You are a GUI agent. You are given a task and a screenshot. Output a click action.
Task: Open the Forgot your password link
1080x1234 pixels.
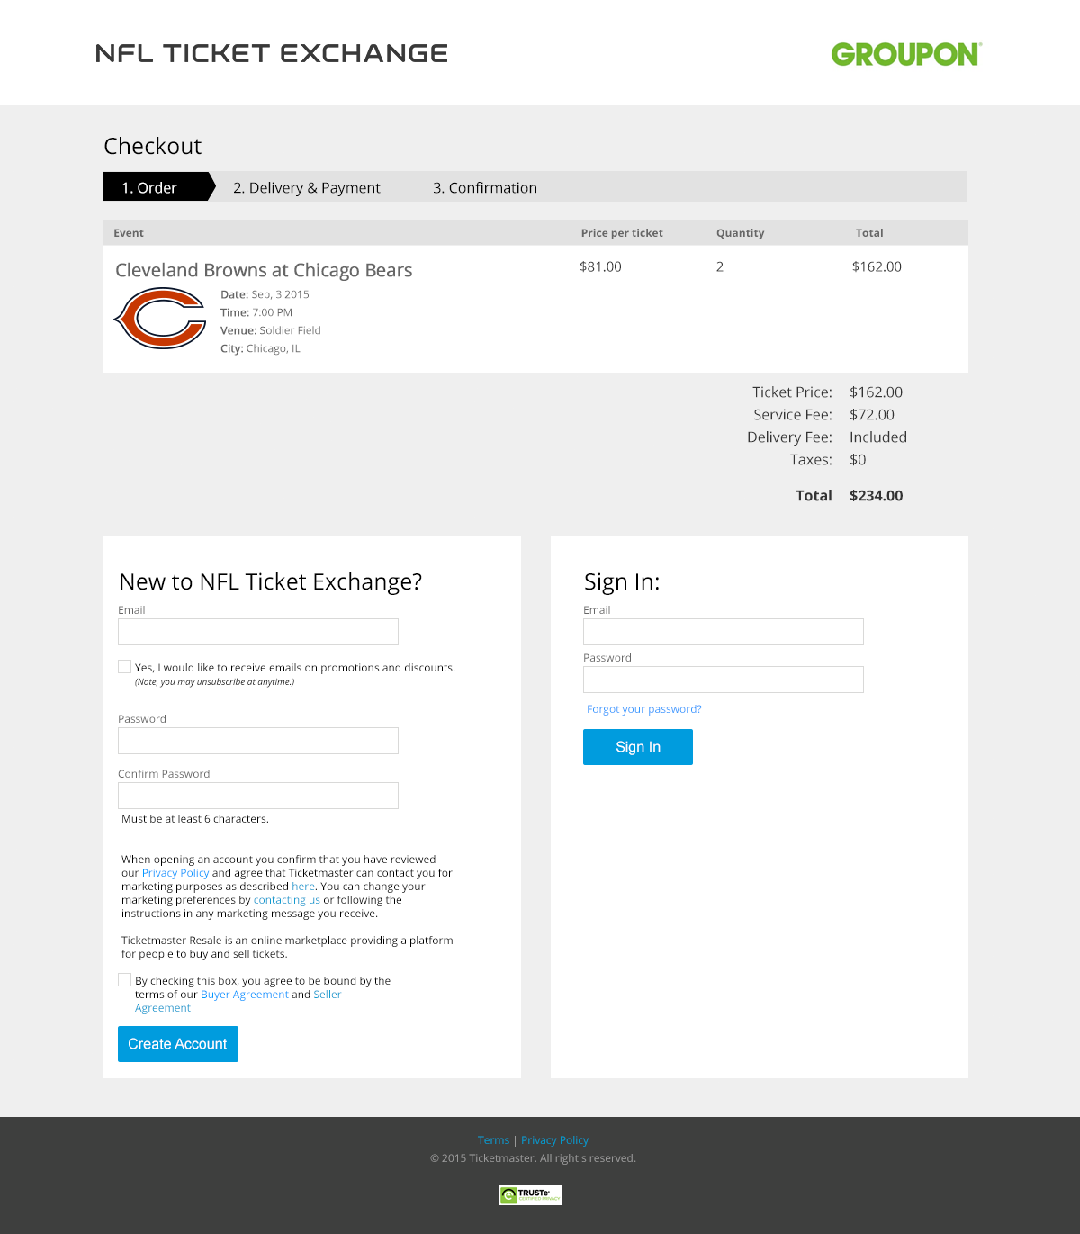(x=644, y=709)
